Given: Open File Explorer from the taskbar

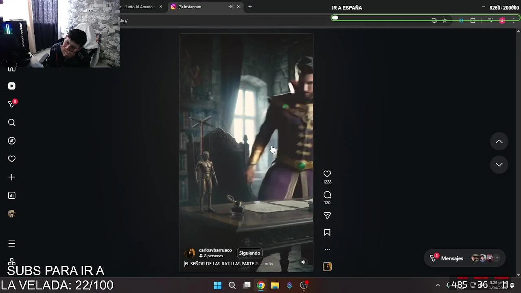Looking at the screenshot, I should pos(275,285).
